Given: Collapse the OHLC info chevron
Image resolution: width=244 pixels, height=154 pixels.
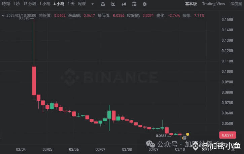Looking at the screenshot, I should tap(3, 15).
